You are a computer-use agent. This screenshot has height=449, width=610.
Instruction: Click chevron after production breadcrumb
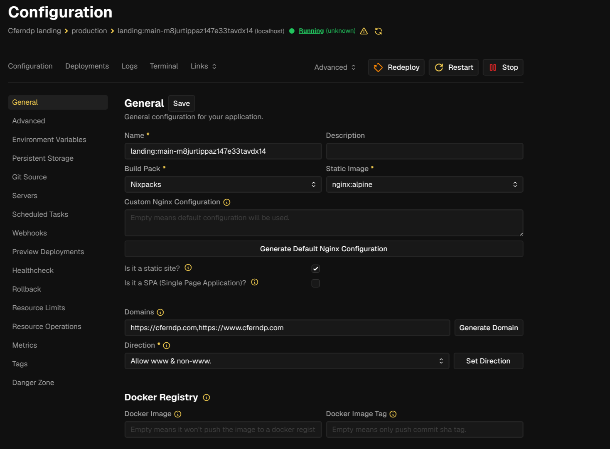click(x=112, y=31)
